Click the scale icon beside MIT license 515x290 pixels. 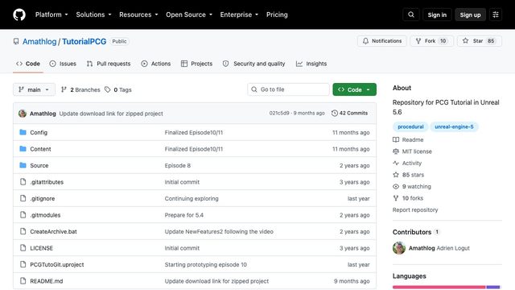pyautogui.click(x=396, y=151)
